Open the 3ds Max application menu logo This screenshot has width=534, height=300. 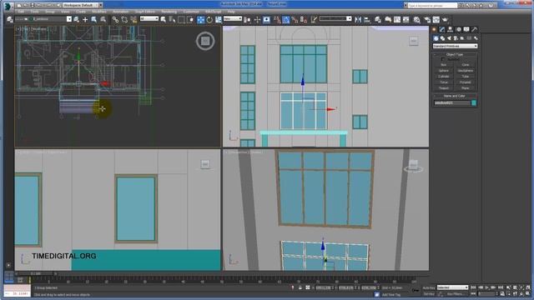[x=8, y=6]
